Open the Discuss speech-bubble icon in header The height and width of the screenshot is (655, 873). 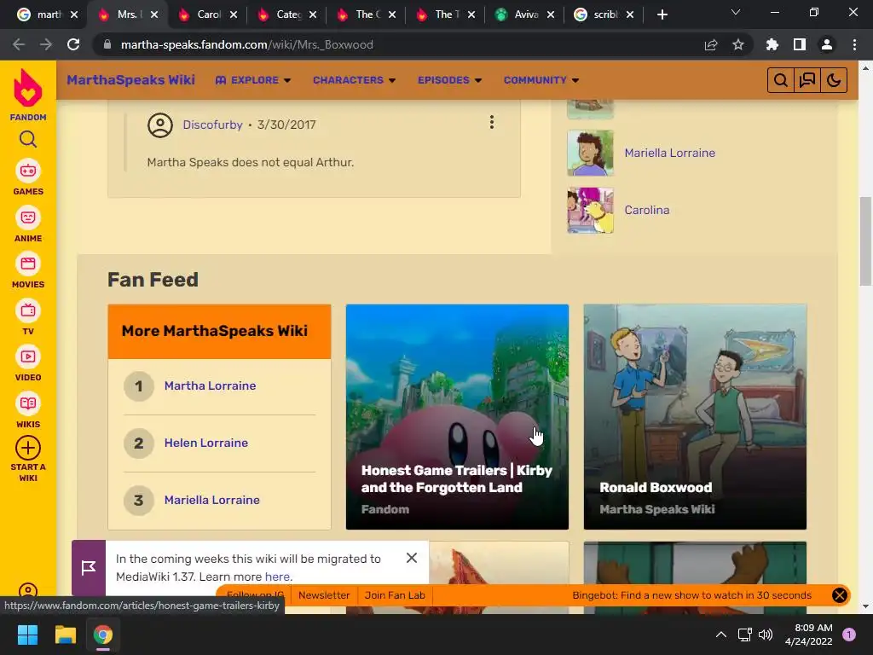807,80
